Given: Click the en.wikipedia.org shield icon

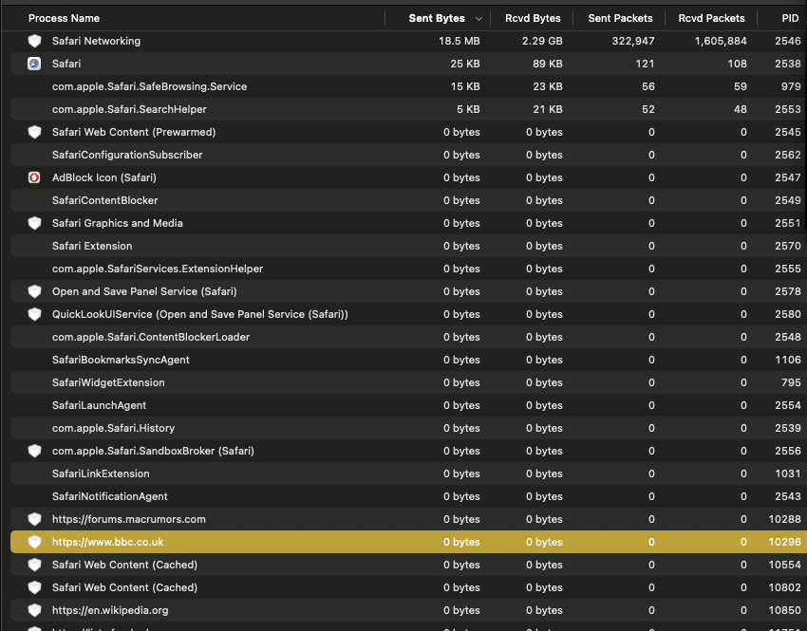Looking at the screenshot, I should [34, 610].
